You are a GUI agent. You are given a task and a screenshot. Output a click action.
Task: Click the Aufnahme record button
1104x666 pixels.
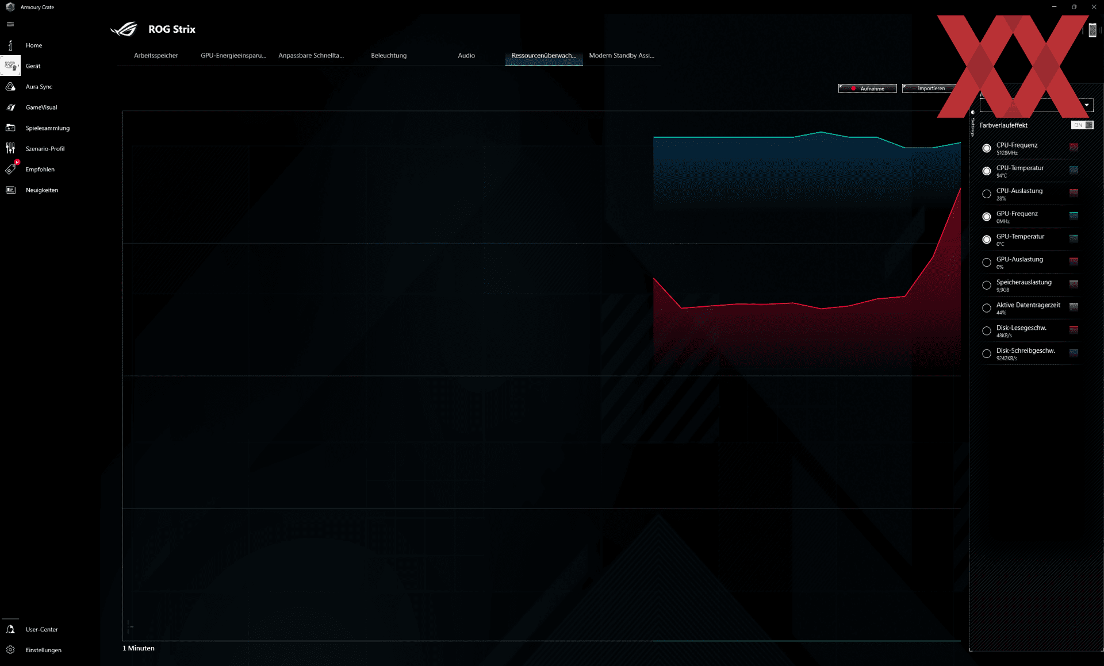coord(868,88)
